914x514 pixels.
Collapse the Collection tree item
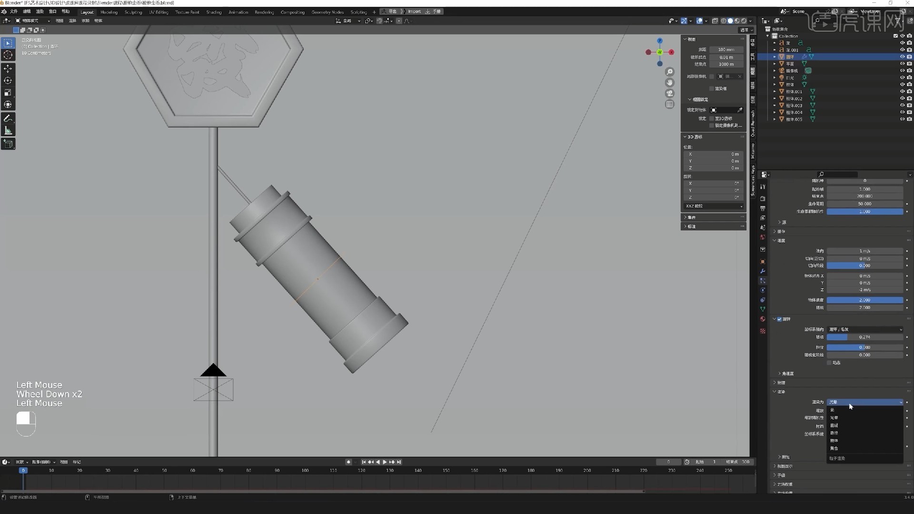[767, 36]
